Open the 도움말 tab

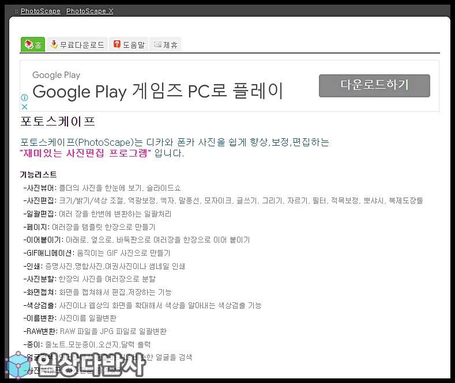(x=129, y=44)
